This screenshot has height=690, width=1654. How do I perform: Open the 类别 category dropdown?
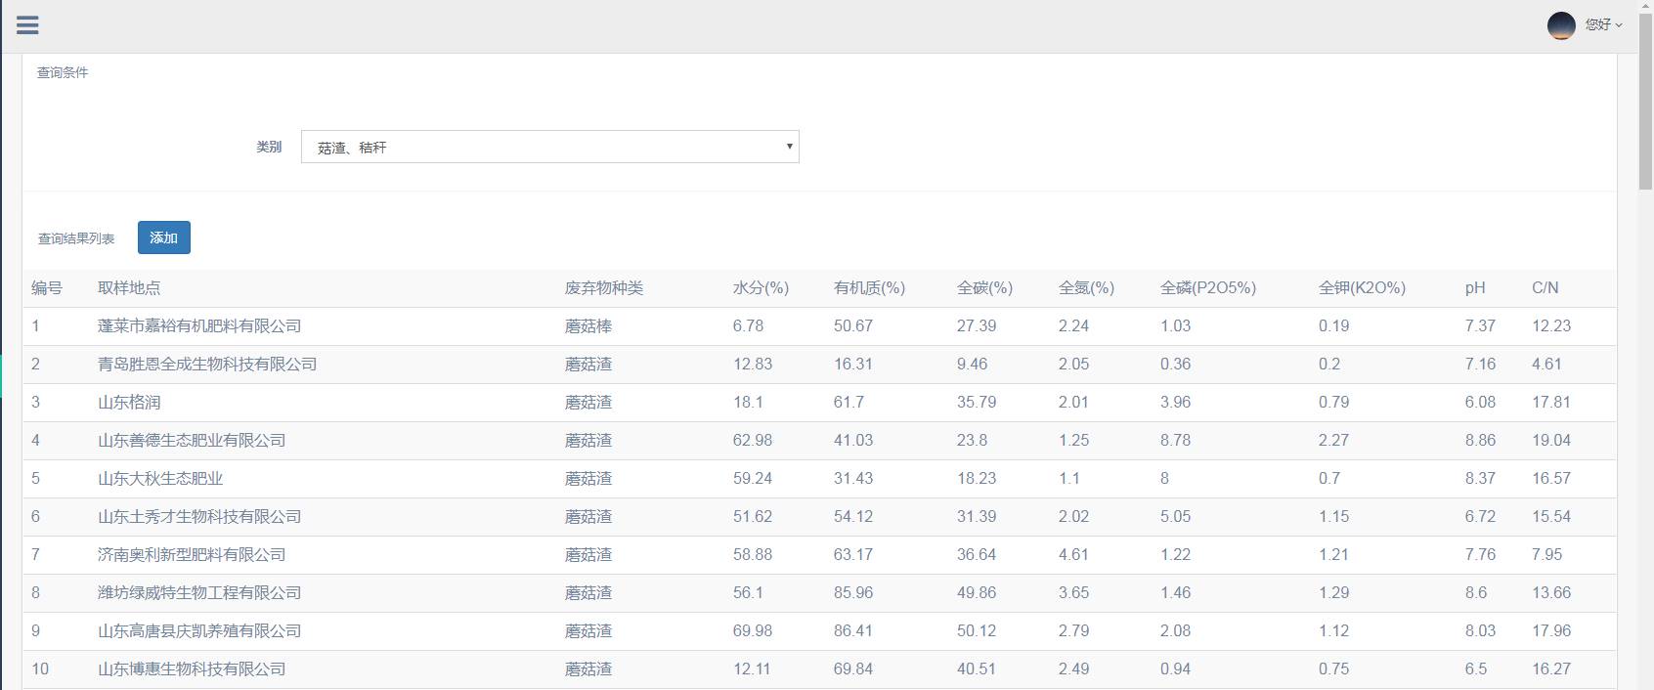[549, 147]
